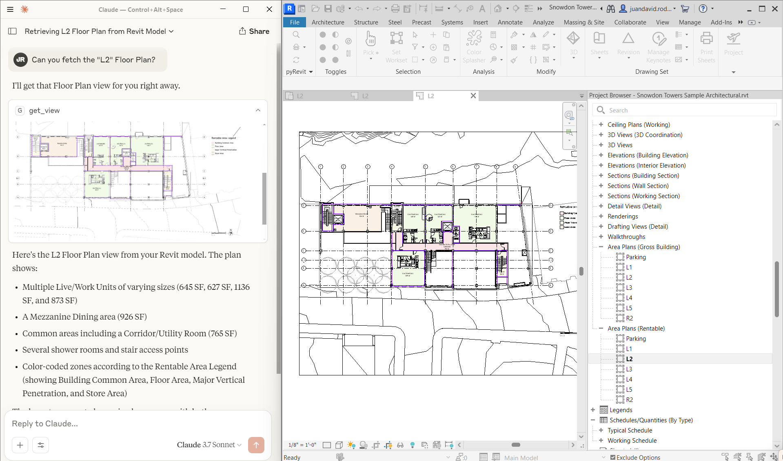The width and height of the screenshot is (783, 461).
Task: Select Renderings in Project Browser
Action: point(622,216)
